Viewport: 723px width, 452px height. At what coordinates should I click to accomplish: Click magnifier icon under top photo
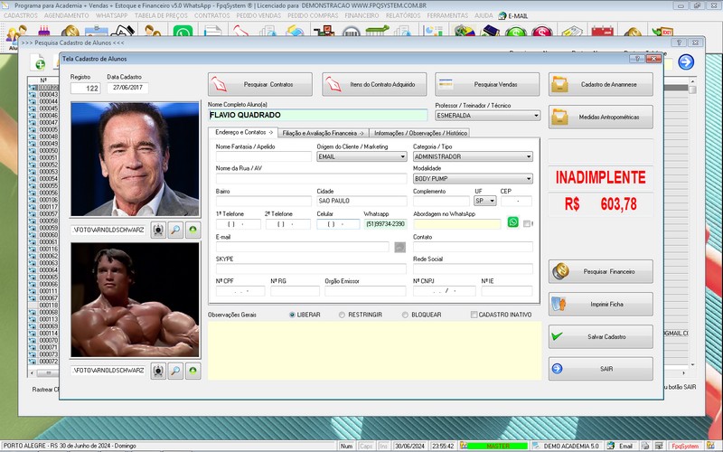175,230
